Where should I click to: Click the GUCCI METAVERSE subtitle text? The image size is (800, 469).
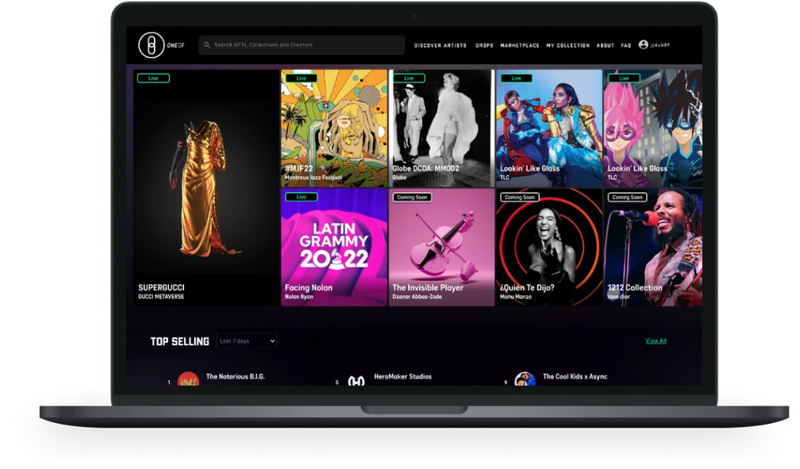(161, 297)
